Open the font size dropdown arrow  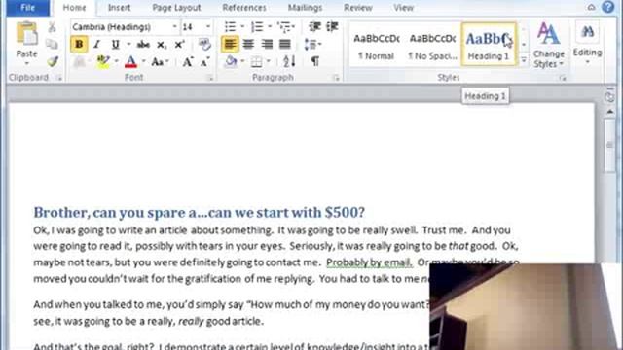pyautogui.click(x=207, y=27)
